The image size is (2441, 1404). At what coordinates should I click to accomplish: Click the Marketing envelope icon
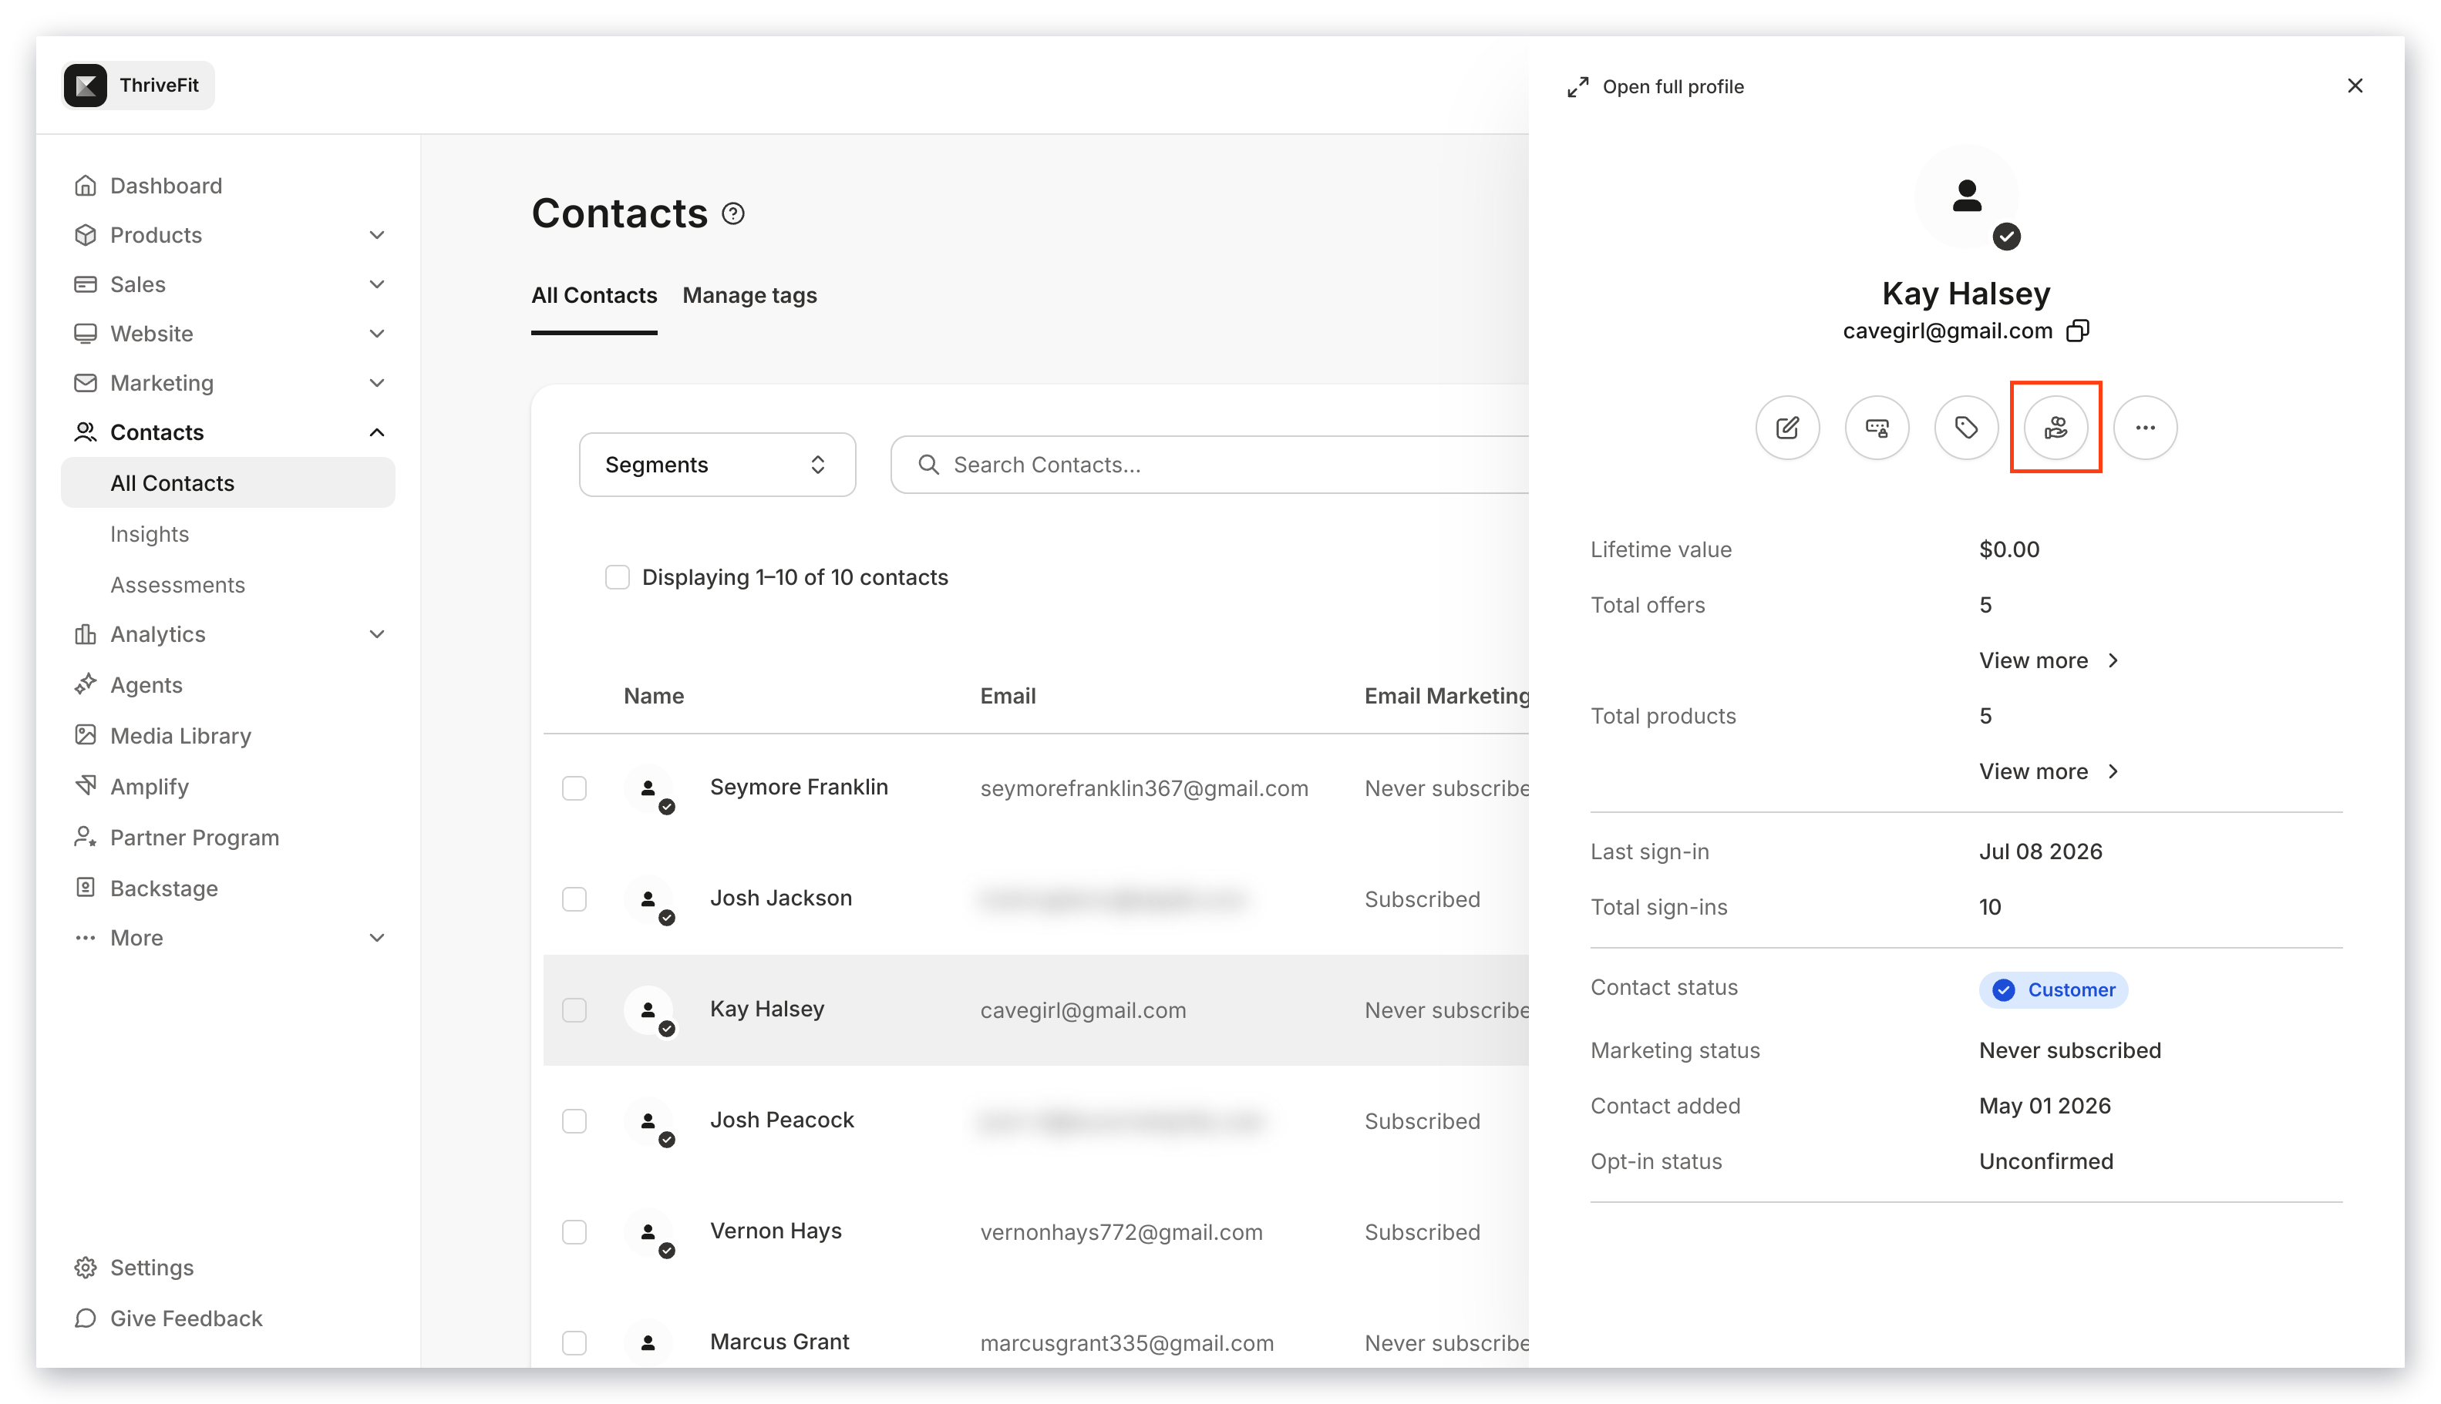[85, 382]
